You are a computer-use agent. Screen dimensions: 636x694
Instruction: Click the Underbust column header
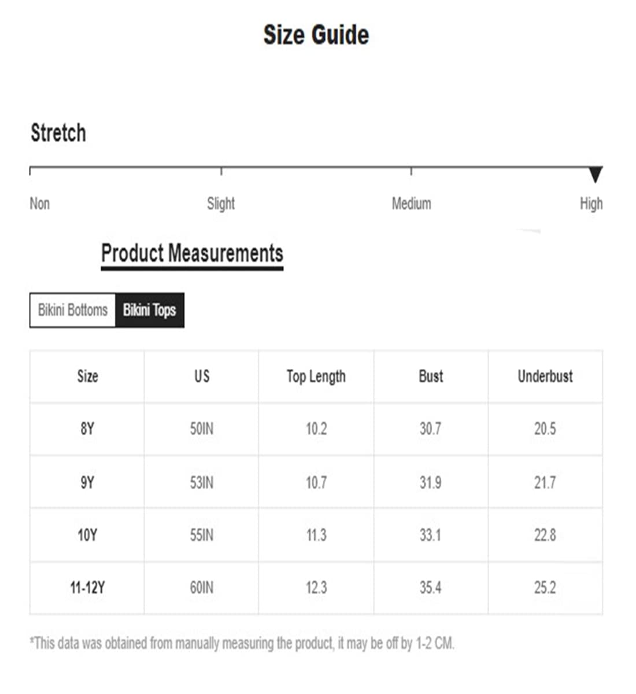pos(545,376)
